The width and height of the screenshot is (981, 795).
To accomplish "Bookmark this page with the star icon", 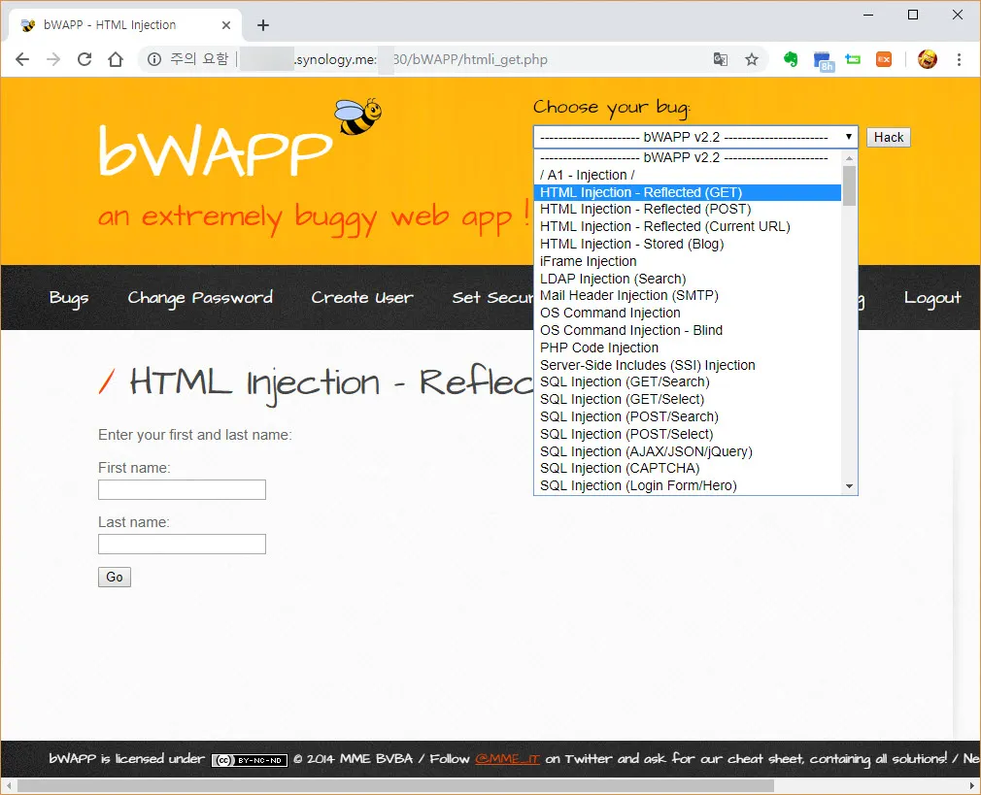I will [751, 59].
